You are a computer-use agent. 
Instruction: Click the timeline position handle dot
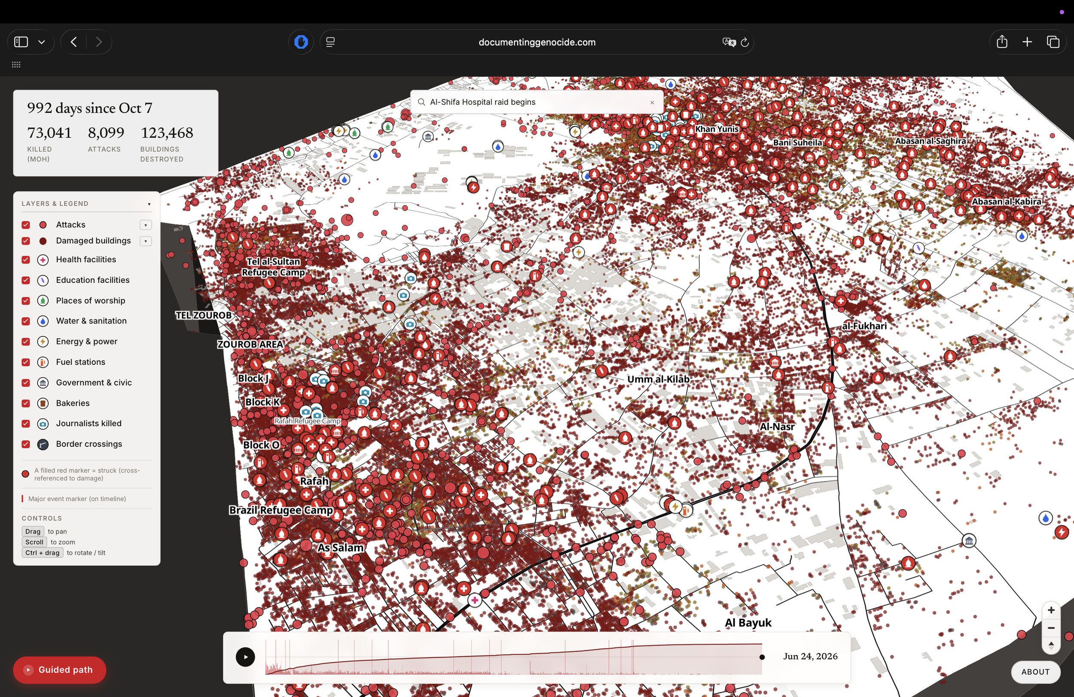point(762,658)
